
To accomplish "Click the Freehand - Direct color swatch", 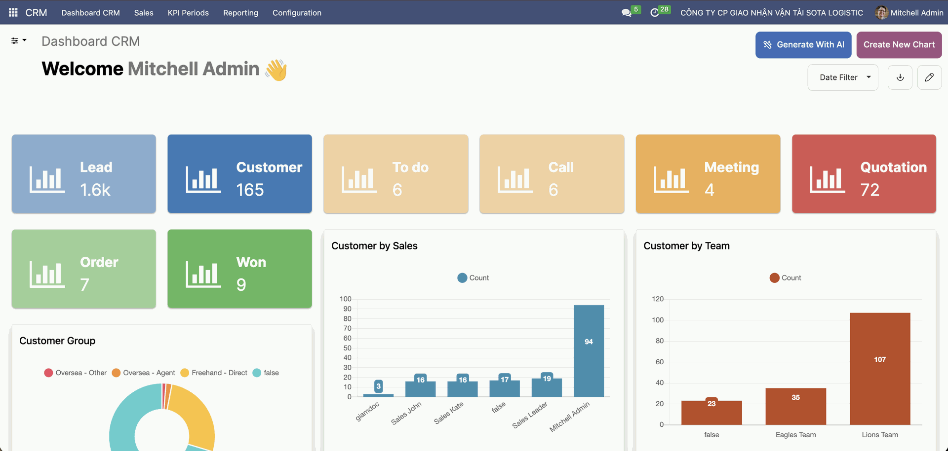I will click(185, 373).
